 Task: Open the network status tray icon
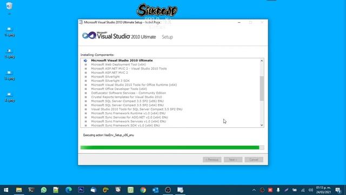coord(303,190)
